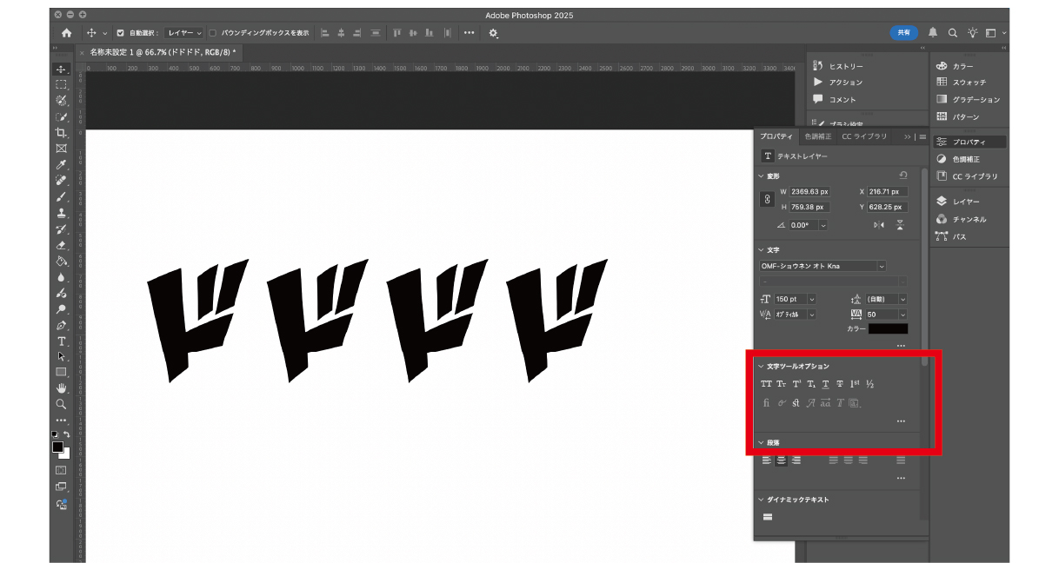Toggle Underline text option
Viewport: 1059px width, 563px height.
[x=825, y=384]
